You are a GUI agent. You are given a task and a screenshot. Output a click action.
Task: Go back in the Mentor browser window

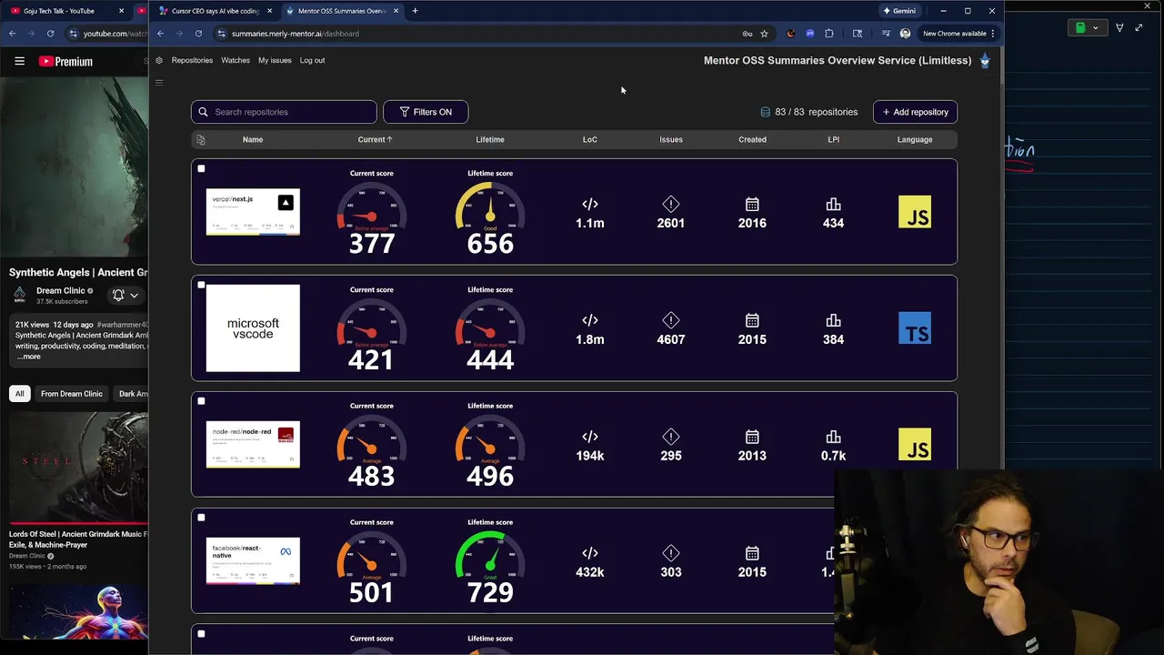coord(160,34)
